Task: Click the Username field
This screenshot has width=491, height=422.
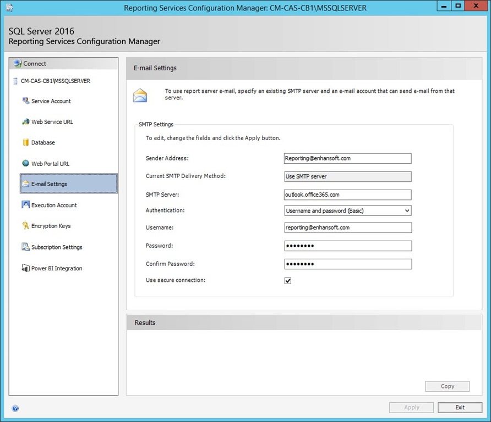Action: [348, 227]
